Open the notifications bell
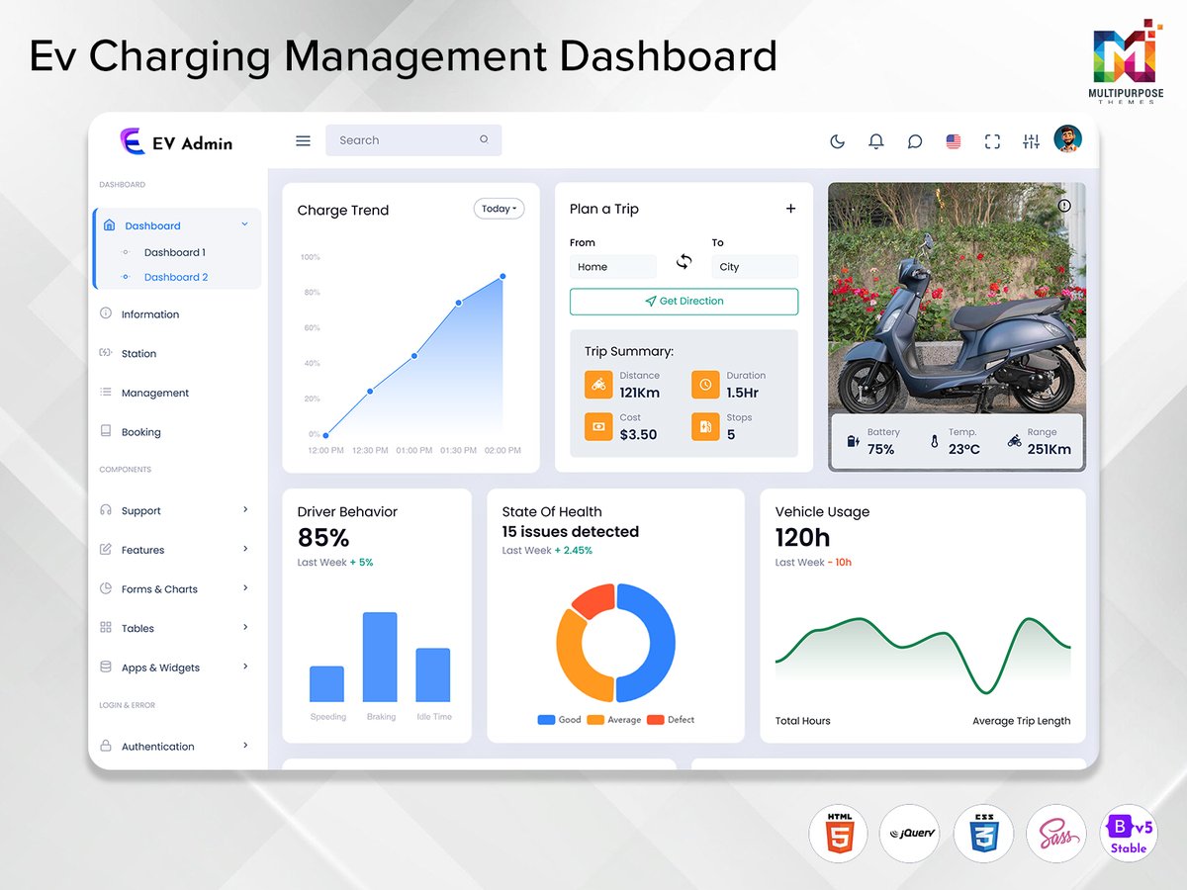 coord(875,141)
